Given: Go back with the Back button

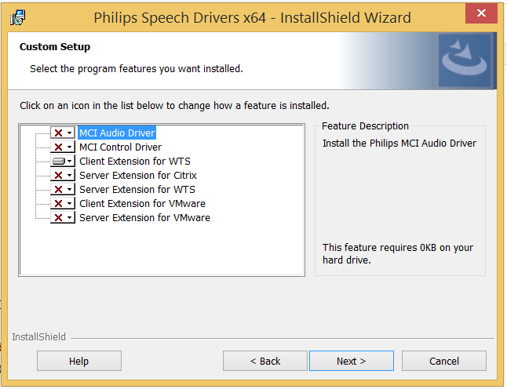Looking at the screenshot, I should 264,361.
